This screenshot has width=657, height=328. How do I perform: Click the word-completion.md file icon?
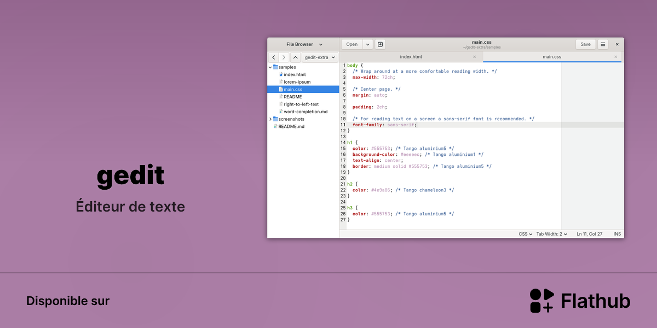pyautogui.click(x=281, y=112)
